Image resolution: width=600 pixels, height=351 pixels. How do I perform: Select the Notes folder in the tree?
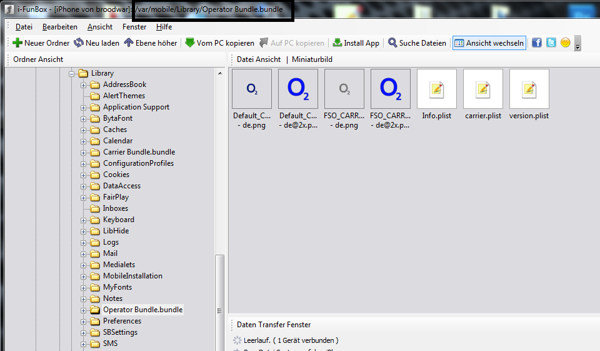point(113,298)
